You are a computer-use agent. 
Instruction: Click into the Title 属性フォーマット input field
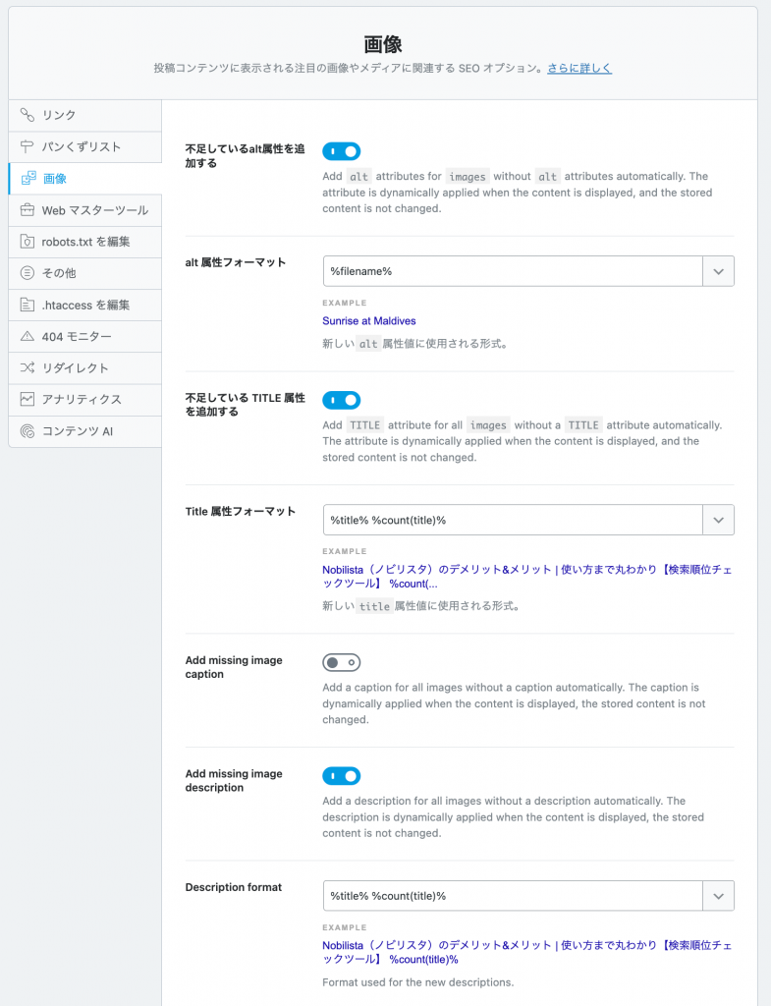513,521
